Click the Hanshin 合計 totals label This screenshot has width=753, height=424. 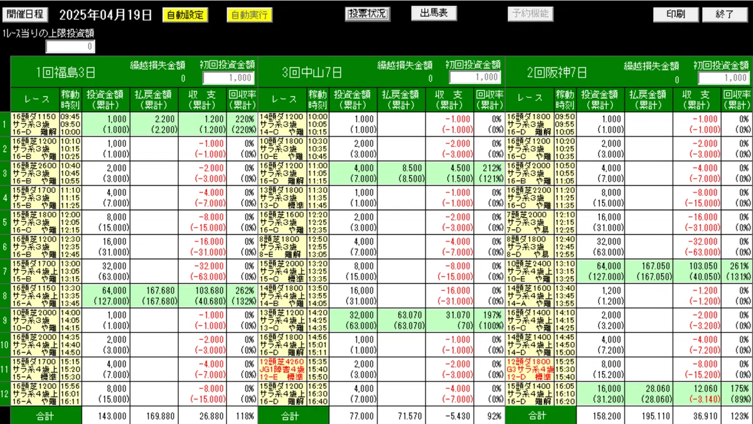540,416
